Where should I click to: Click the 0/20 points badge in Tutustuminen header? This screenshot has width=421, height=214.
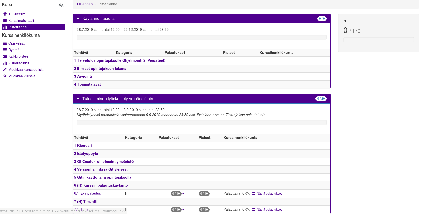(321, 99)
